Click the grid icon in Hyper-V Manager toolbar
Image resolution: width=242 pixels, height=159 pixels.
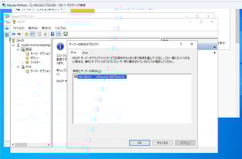7,35
